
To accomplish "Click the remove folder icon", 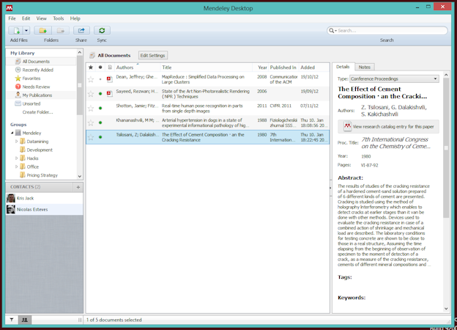I will (61, 30).
